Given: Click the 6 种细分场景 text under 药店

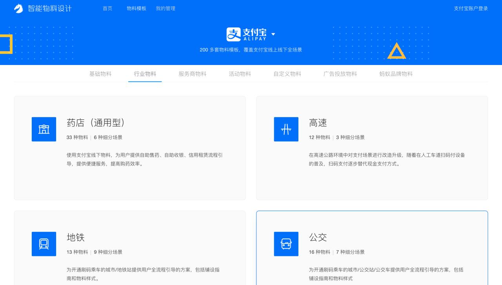Looking at the screenshot, I should 108,137.
